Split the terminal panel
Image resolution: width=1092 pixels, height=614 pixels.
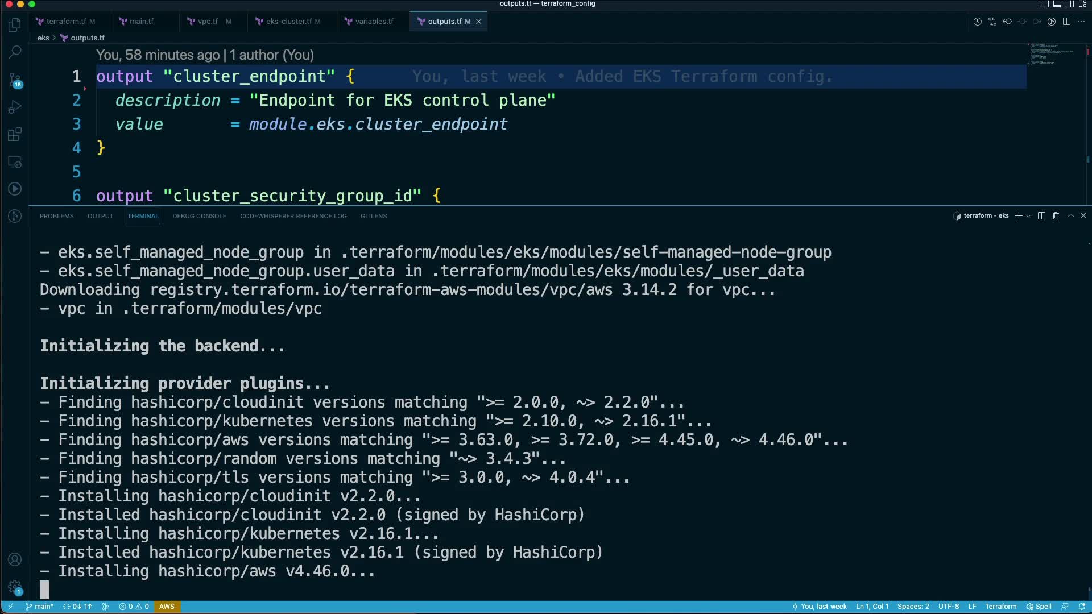click(x=1041, y=216)
